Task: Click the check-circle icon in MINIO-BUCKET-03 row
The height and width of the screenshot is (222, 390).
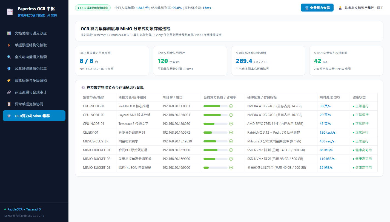Action: [231, 167]
